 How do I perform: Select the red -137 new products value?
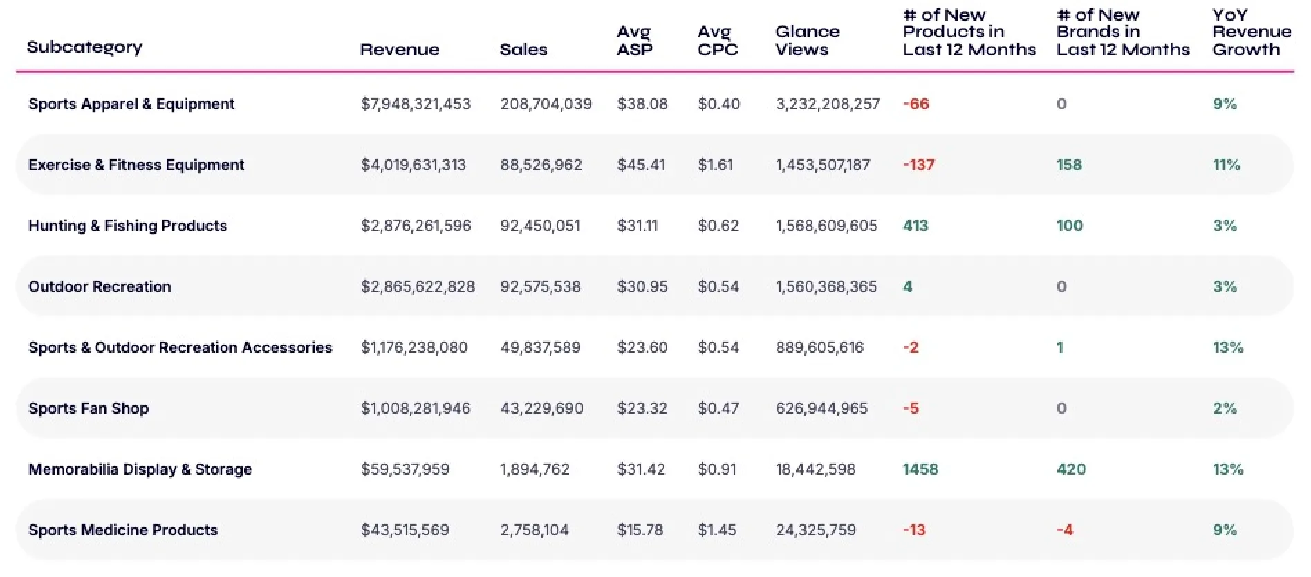click(x=919, y=165)
